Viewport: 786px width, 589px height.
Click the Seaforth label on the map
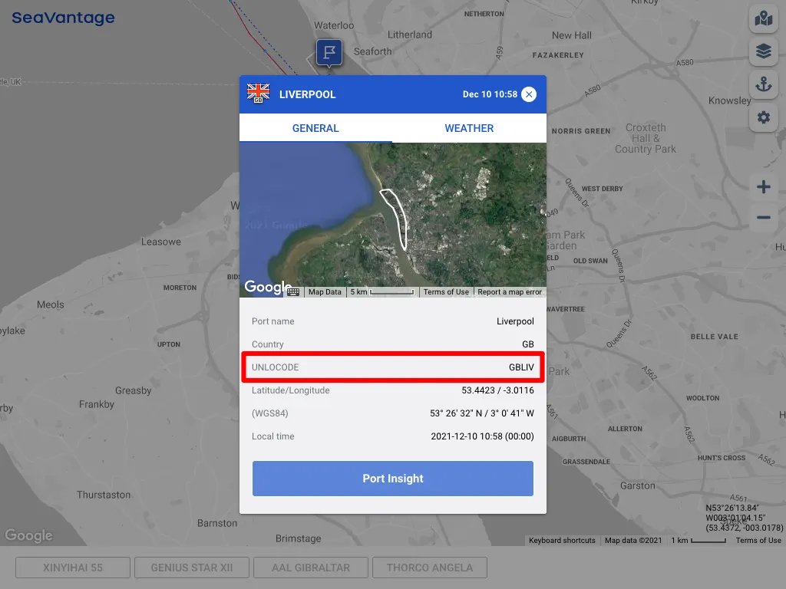click(372, 51)
